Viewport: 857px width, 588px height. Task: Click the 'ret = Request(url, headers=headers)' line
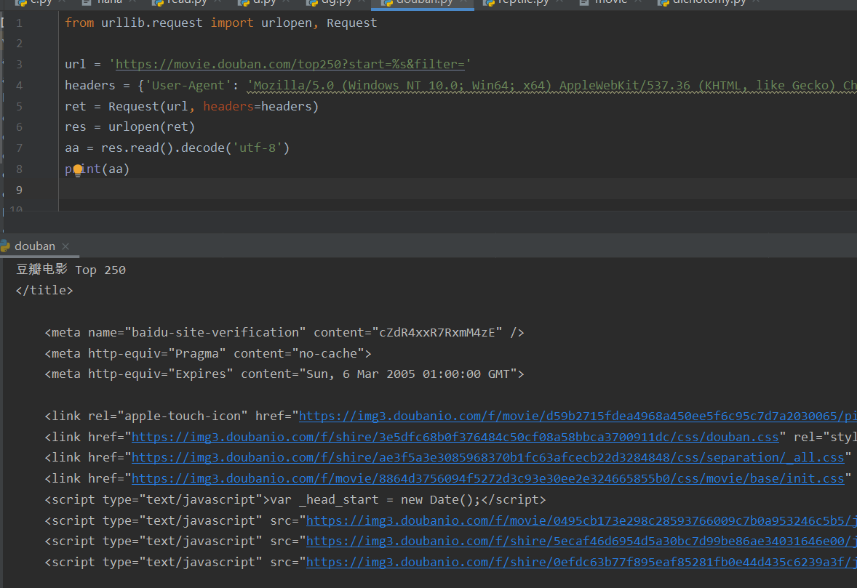pos(191,106)
